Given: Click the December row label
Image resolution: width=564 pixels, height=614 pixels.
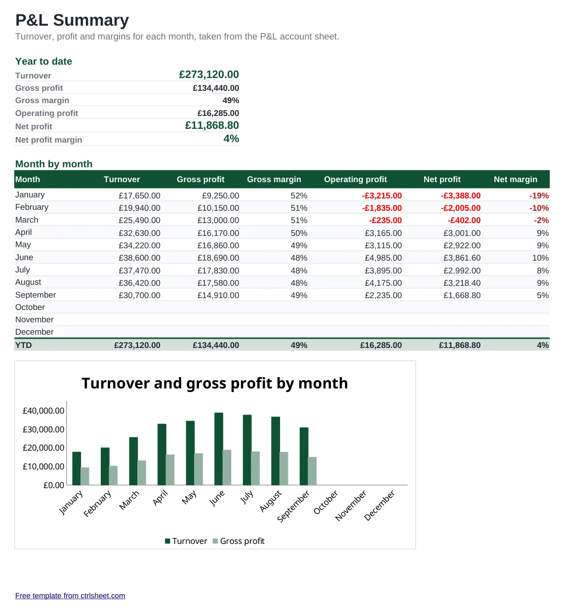Looking at the screenshot, I should coord(35,332).
